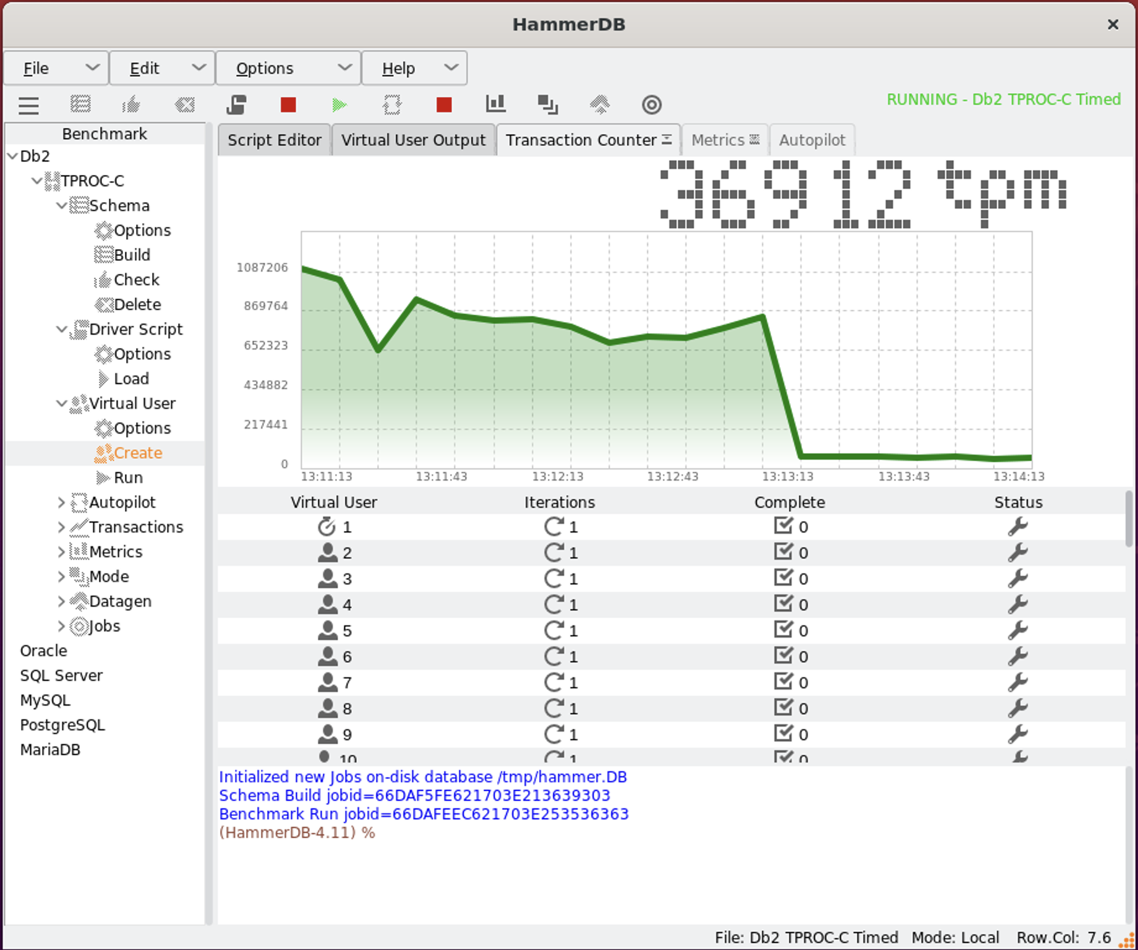Screen dimensions: 1138x950
Task: Select Options under Virtual User
Action: coord(142,428)
